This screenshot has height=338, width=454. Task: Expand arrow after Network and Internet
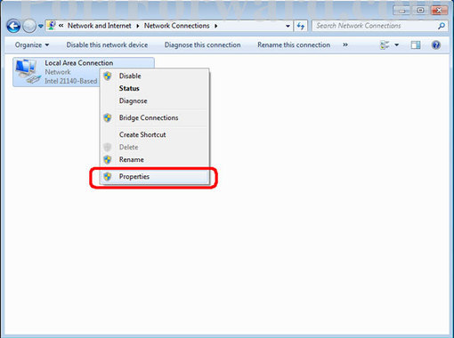pos(138,26)
